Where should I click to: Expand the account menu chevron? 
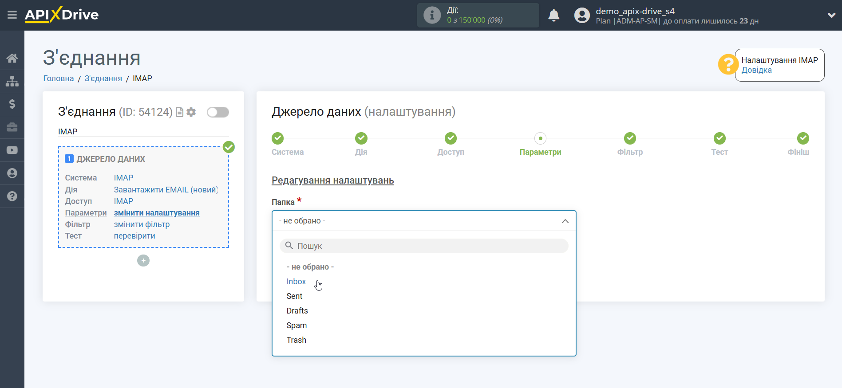click(831, 15)
